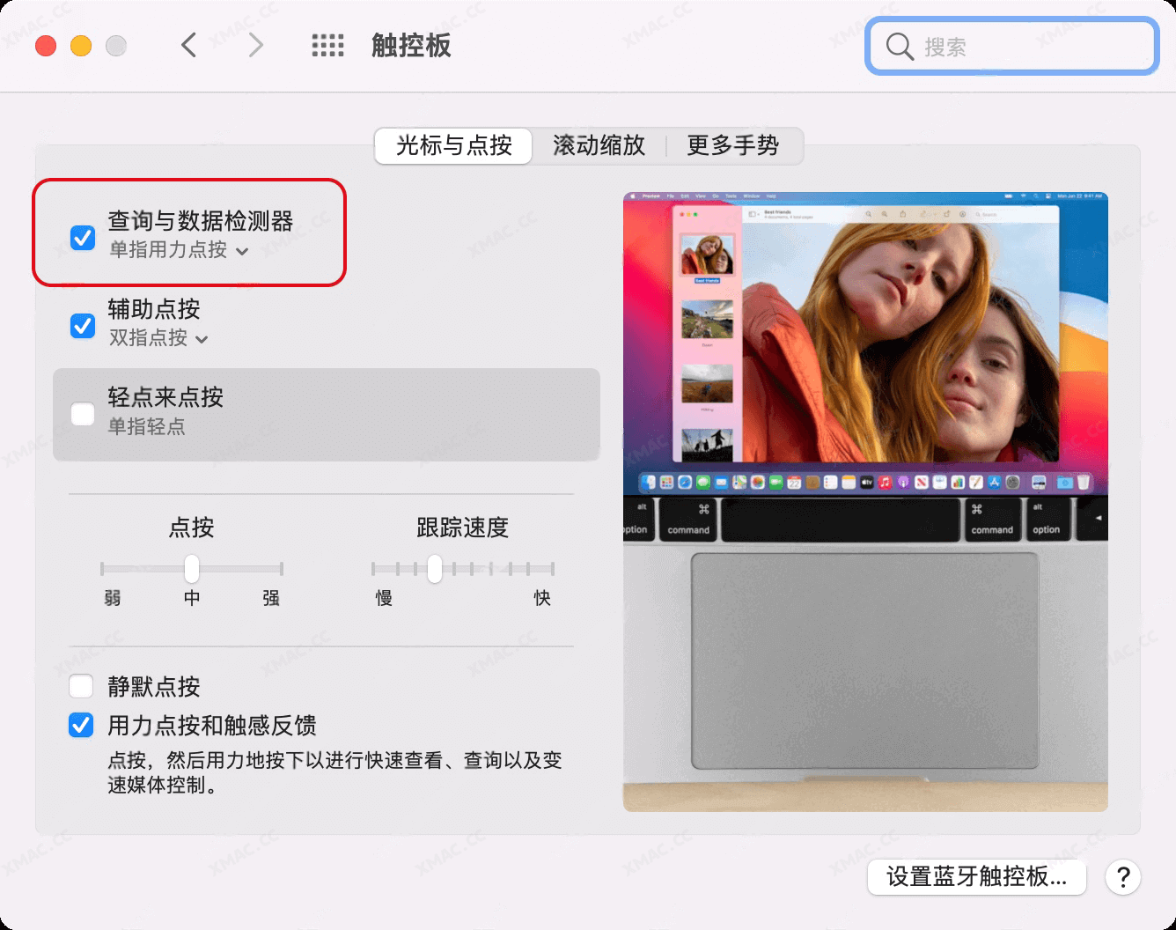
Task: Click the forward navigation arrow
Action: [x=254, y=44]
